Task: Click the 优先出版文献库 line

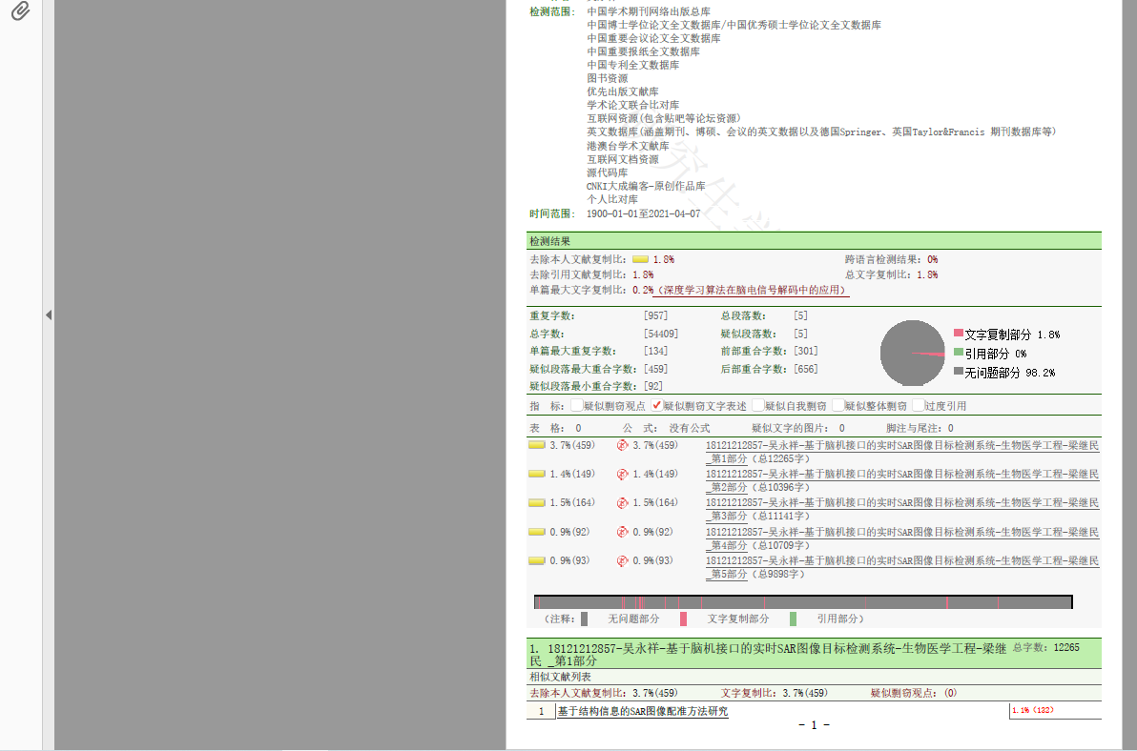Action: click(623, 92)
